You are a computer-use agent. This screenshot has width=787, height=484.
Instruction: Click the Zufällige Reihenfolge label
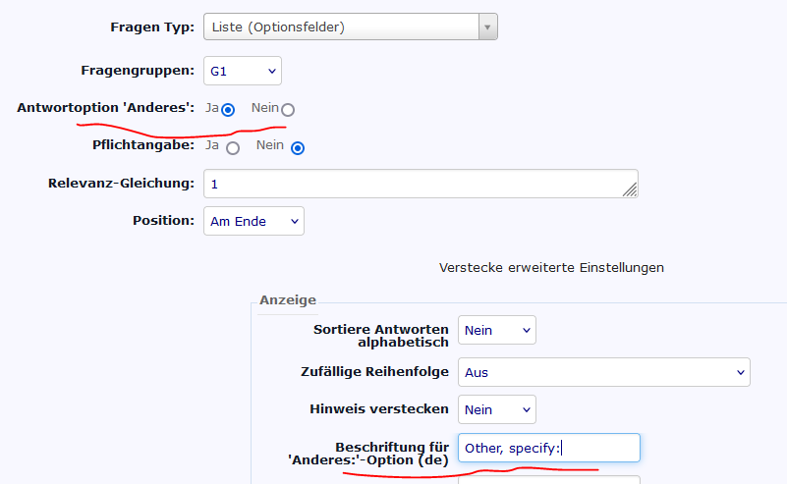(x=374, y=372)
